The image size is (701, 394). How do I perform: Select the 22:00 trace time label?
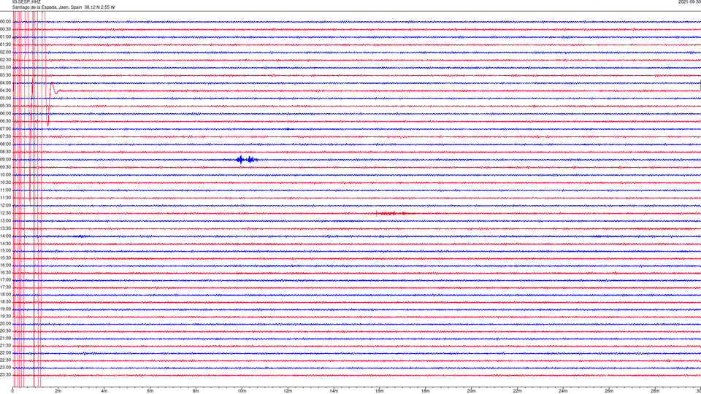tap(5, 353)
